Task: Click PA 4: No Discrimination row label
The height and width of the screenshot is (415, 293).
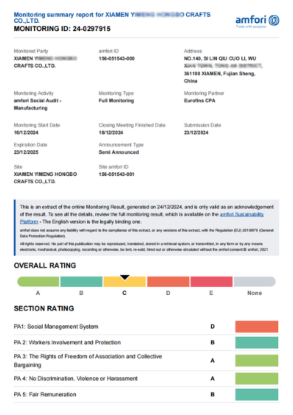Action: click(76, 378)
